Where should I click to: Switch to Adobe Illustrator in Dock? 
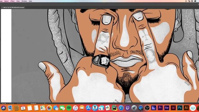[x=186, y=108]
